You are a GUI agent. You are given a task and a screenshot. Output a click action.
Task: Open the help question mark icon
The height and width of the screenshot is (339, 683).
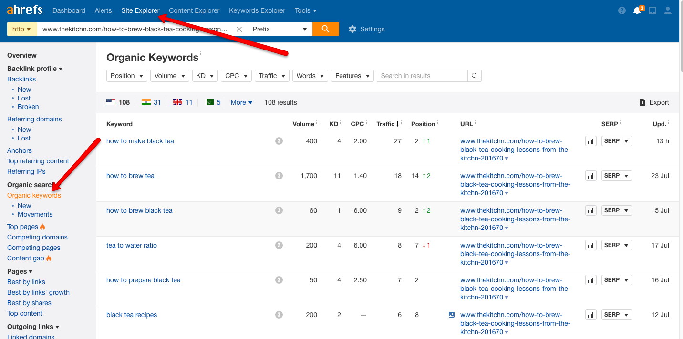(x=622, y=10)
